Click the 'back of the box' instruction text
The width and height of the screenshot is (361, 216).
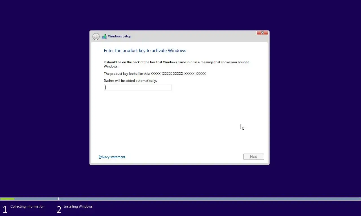[x=176, y=64]
